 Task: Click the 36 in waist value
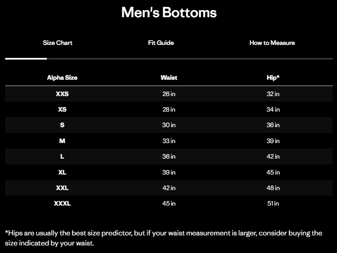[169, 156]
